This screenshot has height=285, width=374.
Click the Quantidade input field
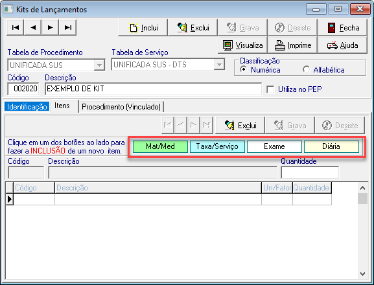pos(310,172)
